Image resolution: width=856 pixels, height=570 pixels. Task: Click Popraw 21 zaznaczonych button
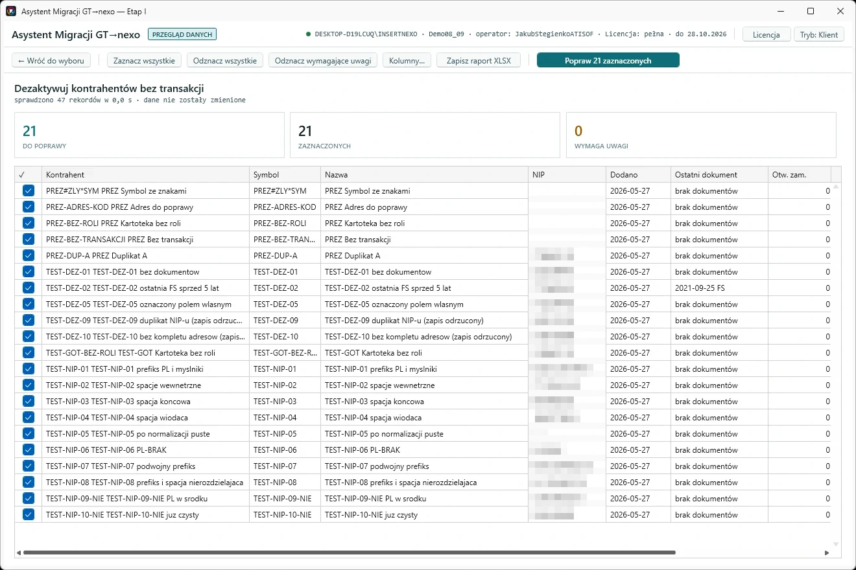coord(608,60)
